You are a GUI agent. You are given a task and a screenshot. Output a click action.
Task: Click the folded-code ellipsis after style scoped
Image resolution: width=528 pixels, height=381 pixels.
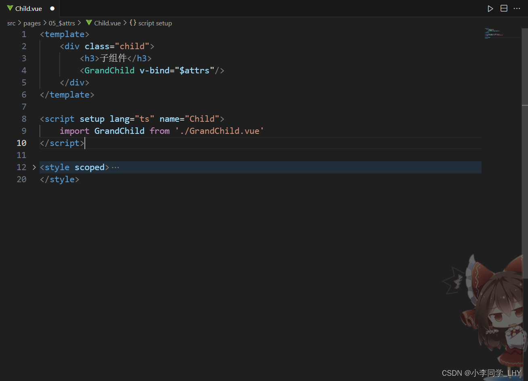tap(116, 167)
